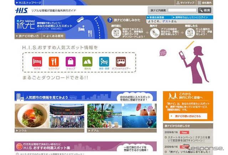This screenshot has width=228, height=155.
Task: Open the オプショナルツアー bus icon
Action: (x=121, y=62)
